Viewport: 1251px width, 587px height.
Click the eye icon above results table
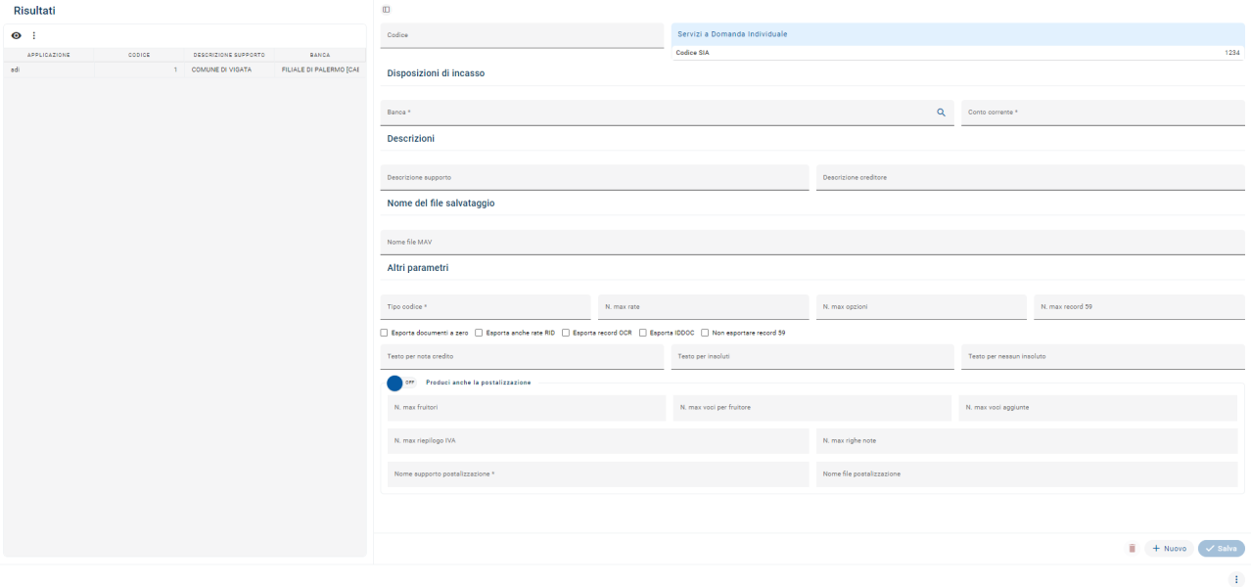16,35
